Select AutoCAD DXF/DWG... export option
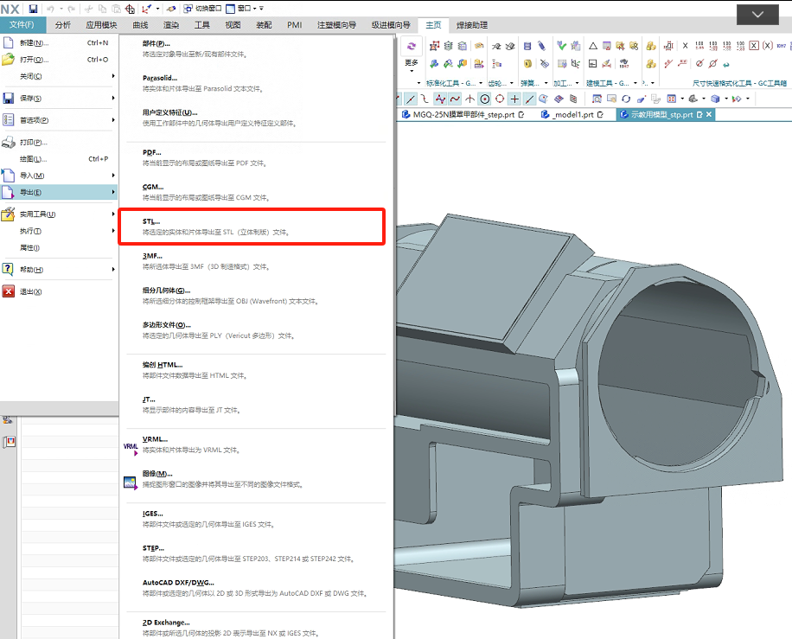 pyautogui.click(x=256, y=588)
